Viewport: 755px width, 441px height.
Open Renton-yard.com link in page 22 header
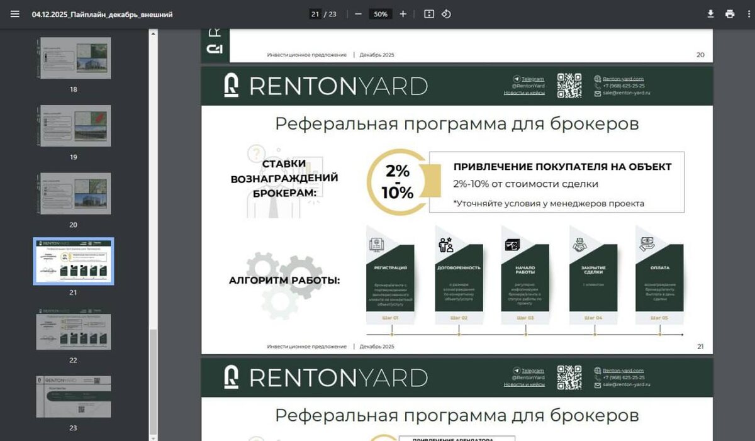pyautogui.click(x=623, y=371)
